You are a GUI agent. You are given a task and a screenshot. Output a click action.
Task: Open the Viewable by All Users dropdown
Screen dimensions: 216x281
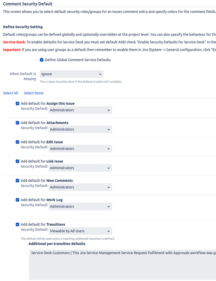tap(80, 231)
